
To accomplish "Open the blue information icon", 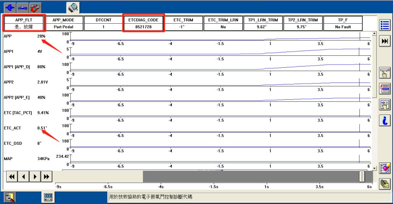I will (385, 120).
